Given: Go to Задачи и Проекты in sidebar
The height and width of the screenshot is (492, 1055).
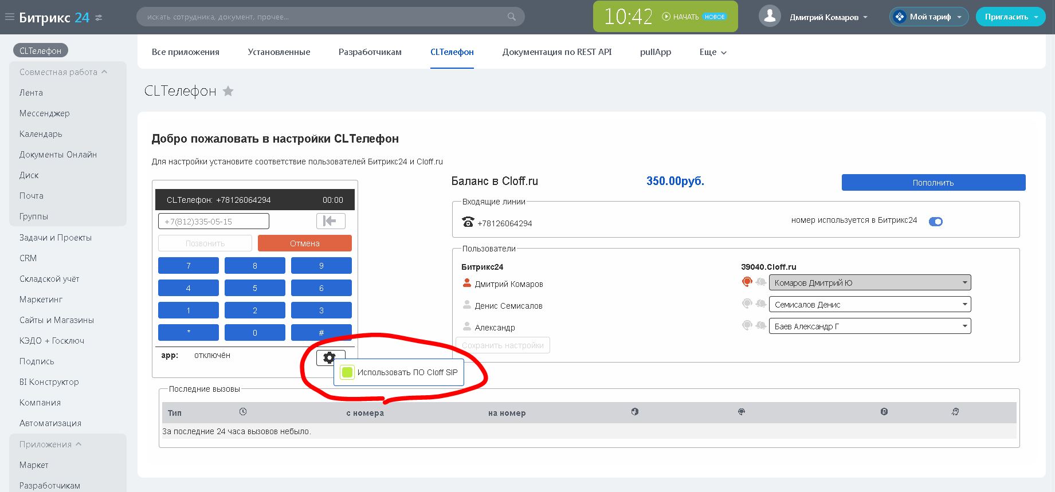Looking at the screenshot, I should click(56, 238).
